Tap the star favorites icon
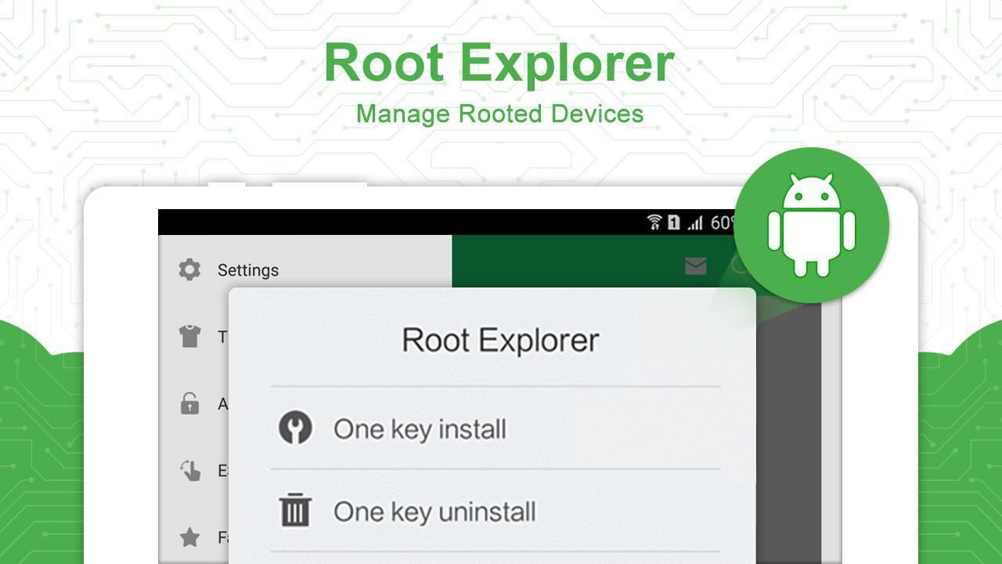 [189, 537]
